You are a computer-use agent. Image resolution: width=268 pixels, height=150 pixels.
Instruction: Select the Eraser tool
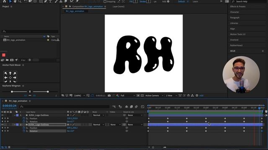(x=66, y=1)
